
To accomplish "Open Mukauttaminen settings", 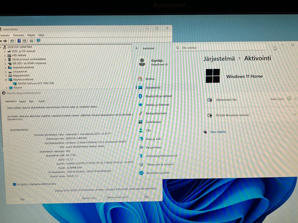I will coord(156,113).
